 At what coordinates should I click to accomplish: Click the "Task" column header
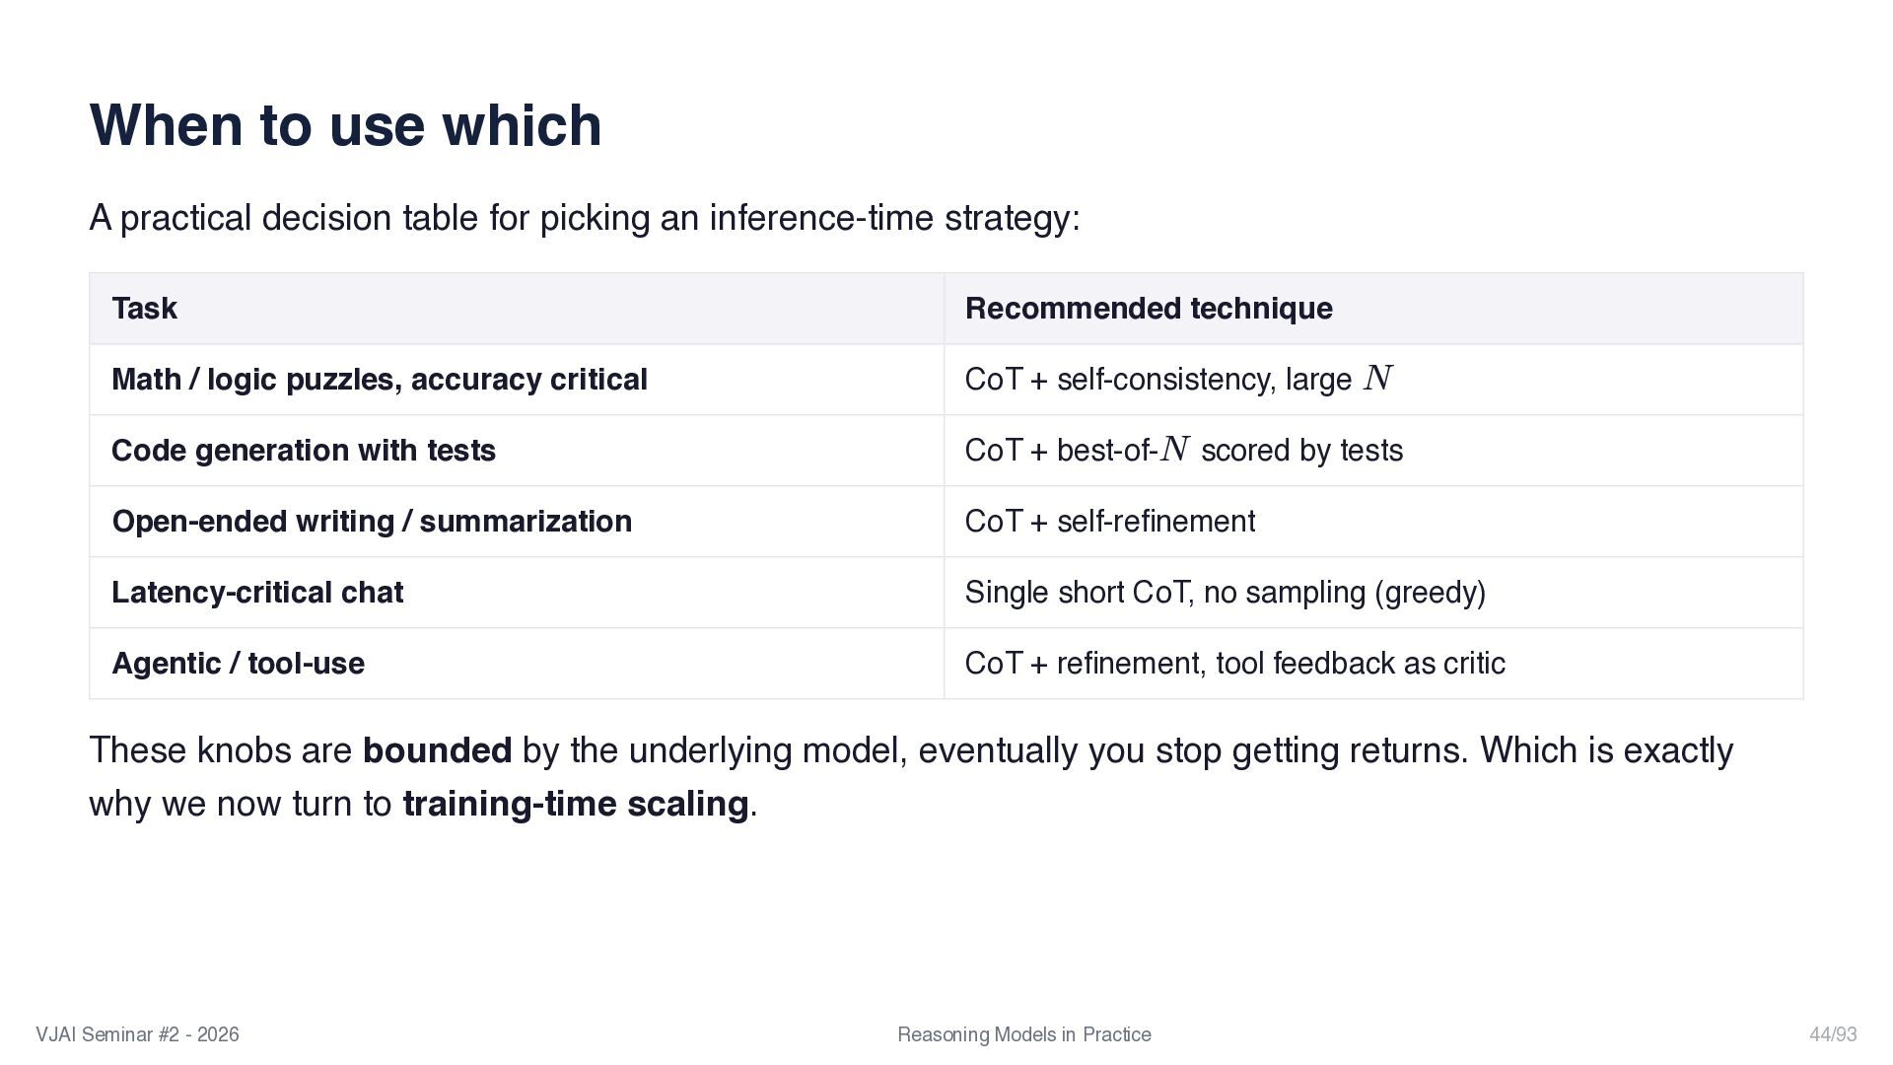(x=144, y=309)
